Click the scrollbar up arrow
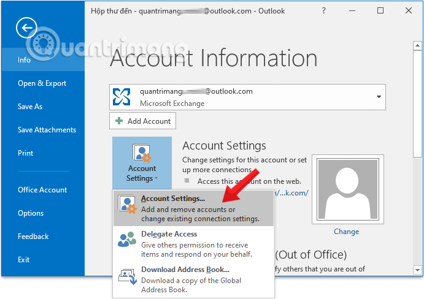The height and width of the screenshot is (299, 424). 417,45
